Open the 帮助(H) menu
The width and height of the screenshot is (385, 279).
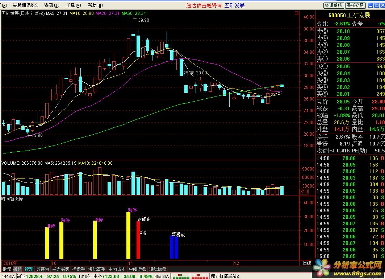pyautogui.click(x=95, y=5)
